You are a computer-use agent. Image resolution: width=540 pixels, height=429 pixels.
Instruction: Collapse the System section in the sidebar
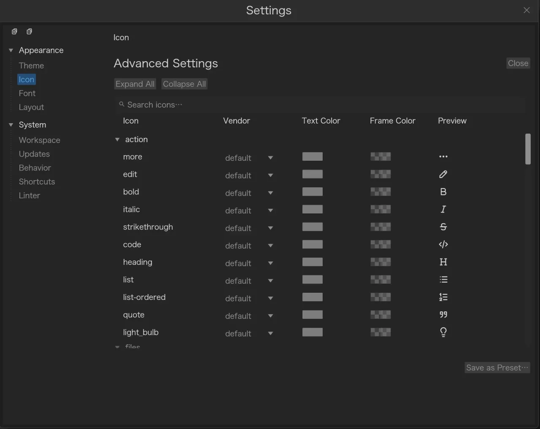[x=11, y=125]
